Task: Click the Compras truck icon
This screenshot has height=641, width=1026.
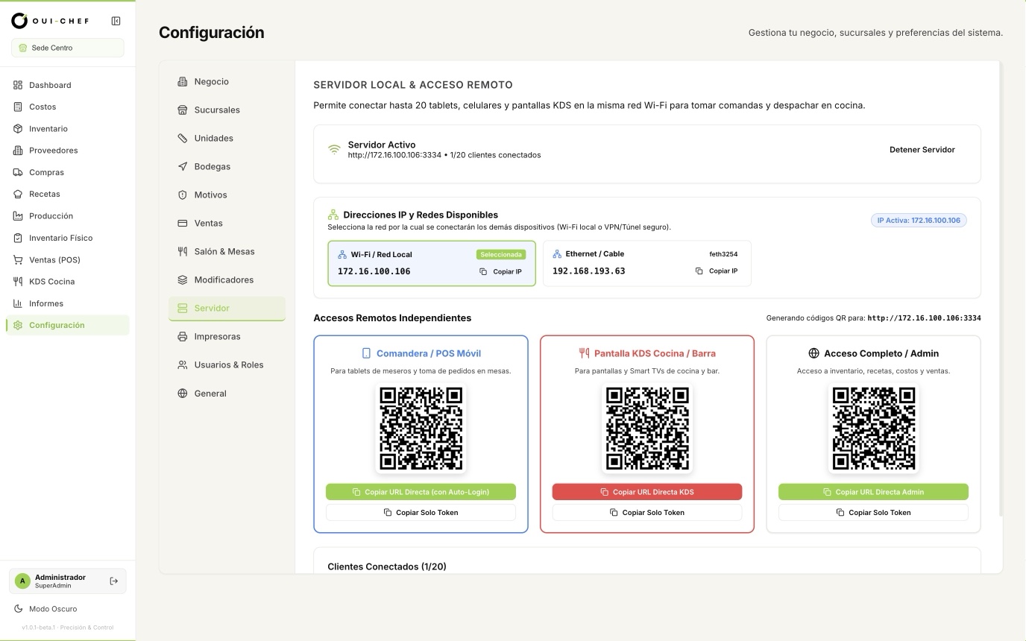Action: click(x=19, y=172)
